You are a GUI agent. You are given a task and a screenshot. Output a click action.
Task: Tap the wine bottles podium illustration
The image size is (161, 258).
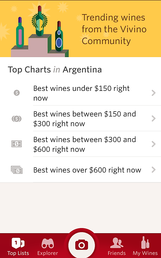(40, 32)
